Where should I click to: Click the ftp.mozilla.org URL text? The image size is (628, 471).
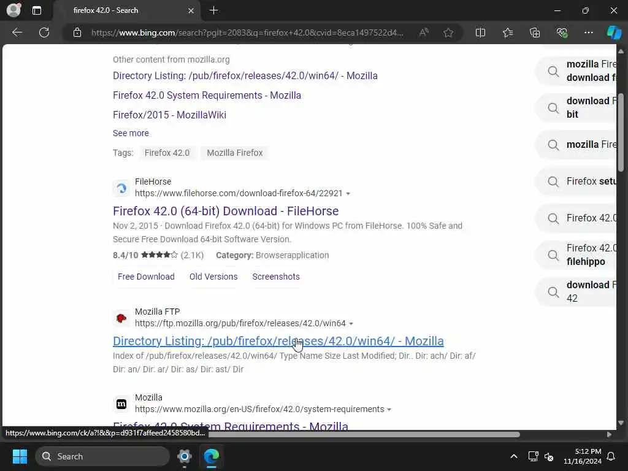tap(240, 323)
